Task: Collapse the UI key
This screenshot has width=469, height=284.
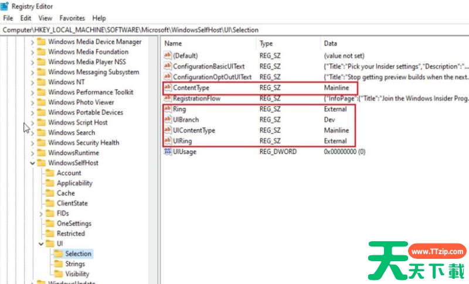Action: 41,244
